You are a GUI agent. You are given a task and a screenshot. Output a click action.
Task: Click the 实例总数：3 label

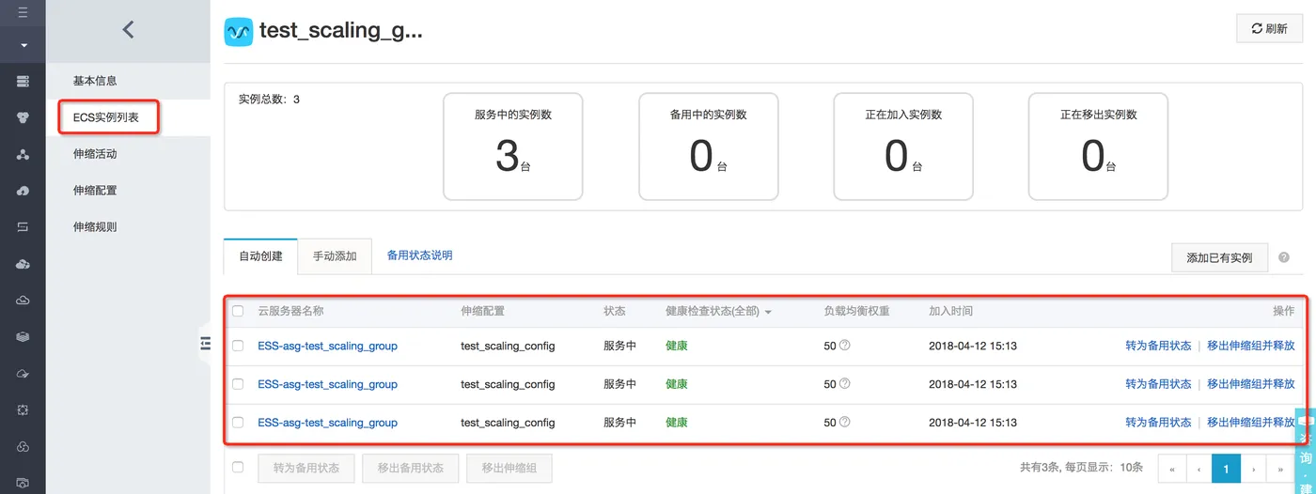tap(269, 99)
